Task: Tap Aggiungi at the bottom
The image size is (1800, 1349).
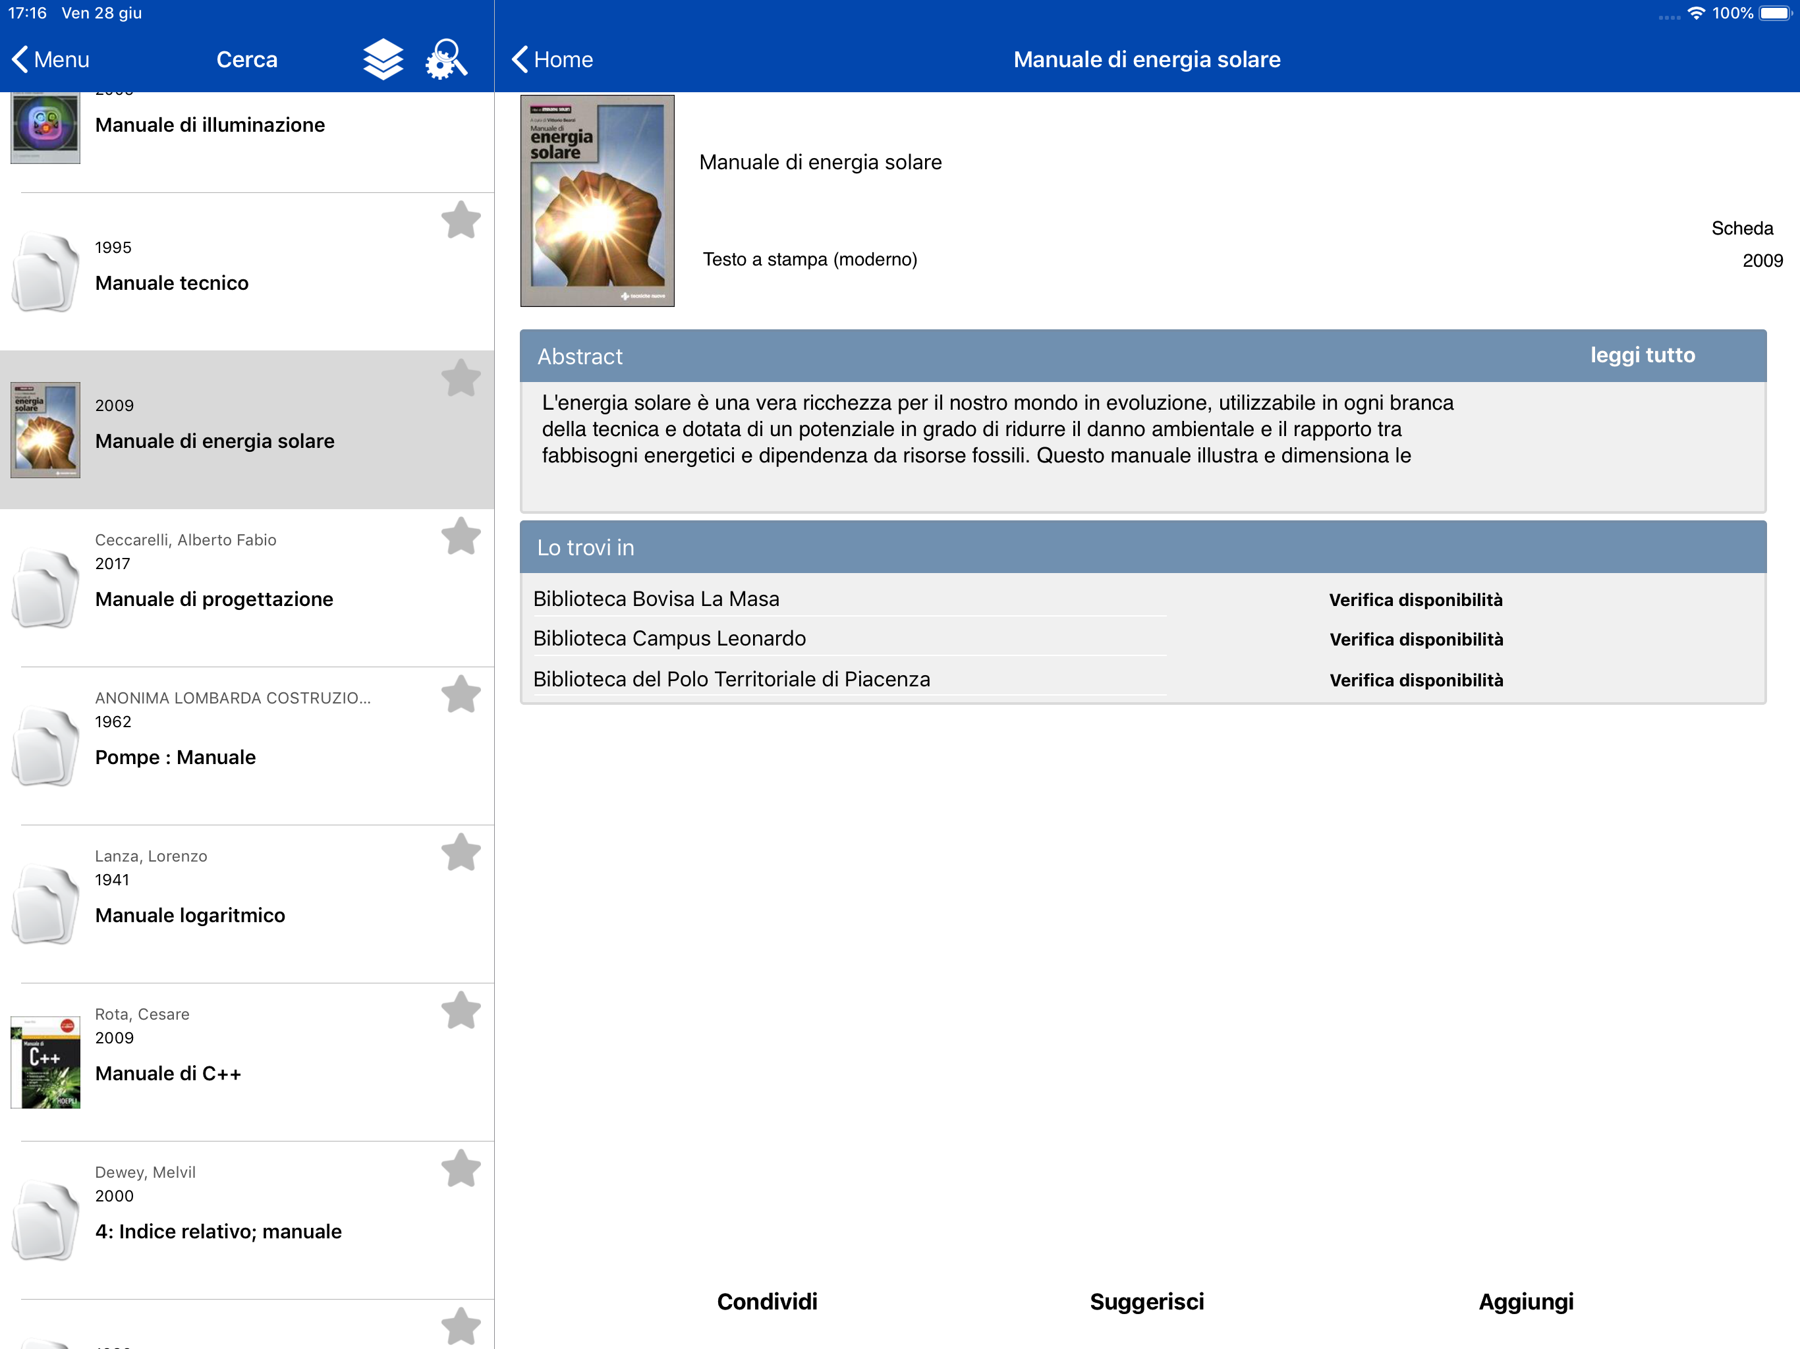Action: point(1525,1301)
